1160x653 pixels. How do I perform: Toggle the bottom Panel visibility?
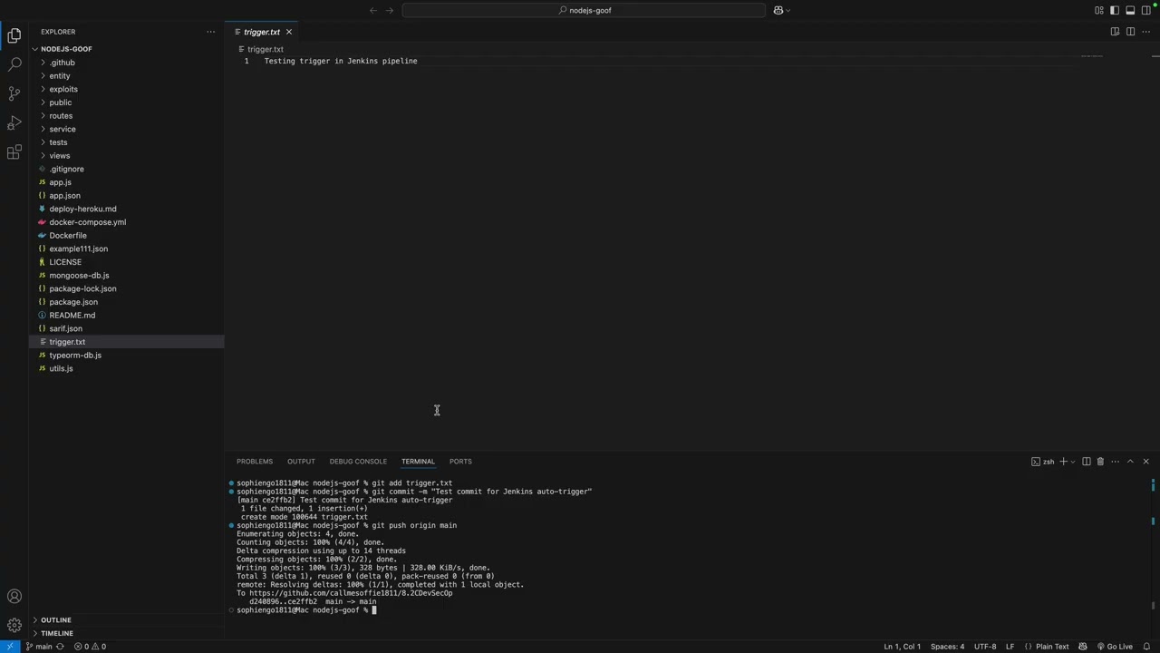pyautogui.click(x=1130, y=10)
